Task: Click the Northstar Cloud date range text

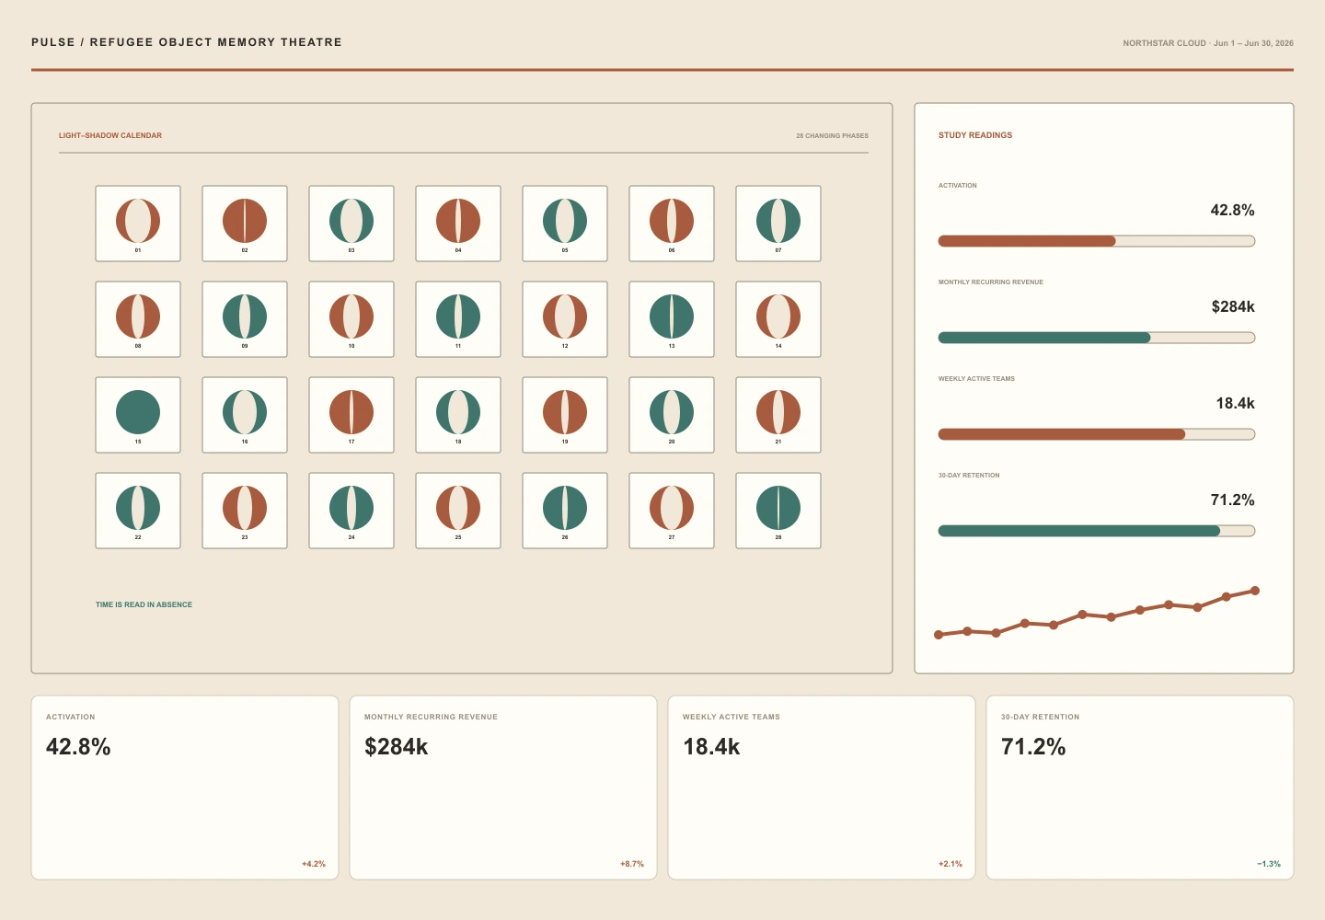Action: pyautogui.click(x=1208, y=43)
